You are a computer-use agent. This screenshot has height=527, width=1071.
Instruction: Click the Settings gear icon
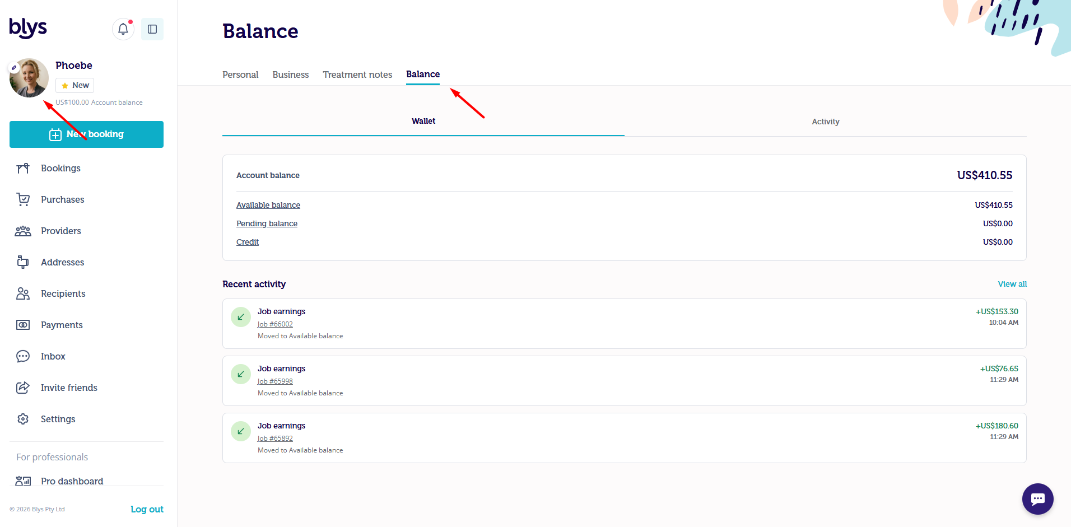[x=23, y=419]
